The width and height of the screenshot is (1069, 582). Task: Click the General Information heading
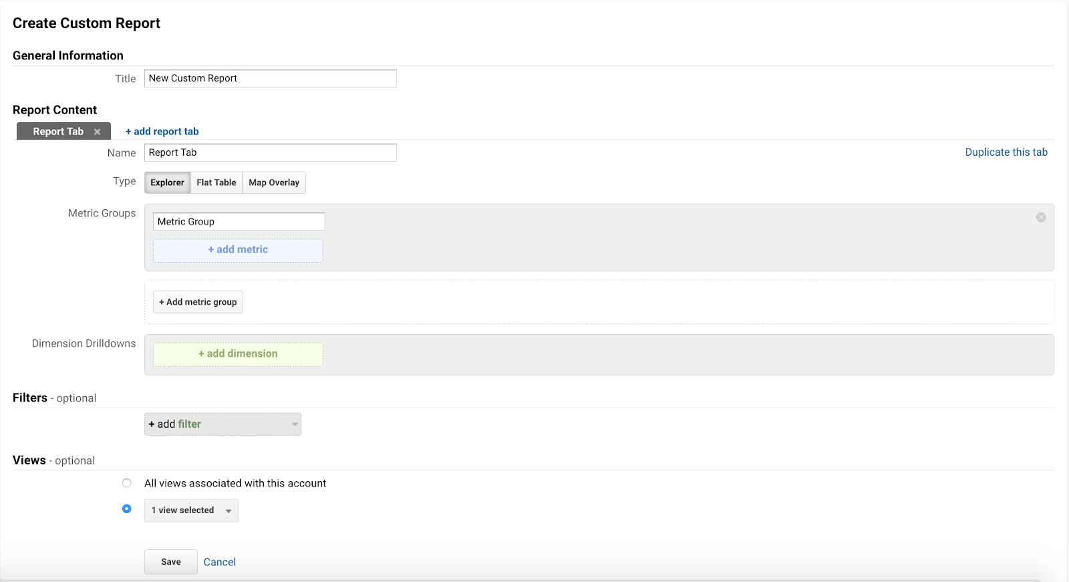68,55
